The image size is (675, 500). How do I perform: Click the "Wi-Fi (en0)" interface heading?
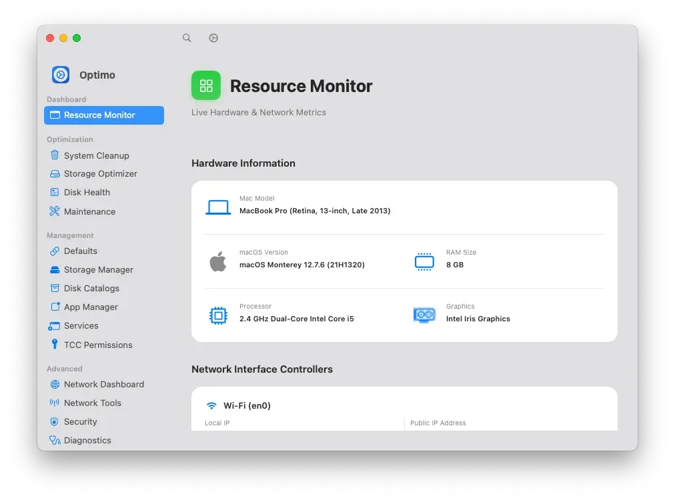point(247,405)
